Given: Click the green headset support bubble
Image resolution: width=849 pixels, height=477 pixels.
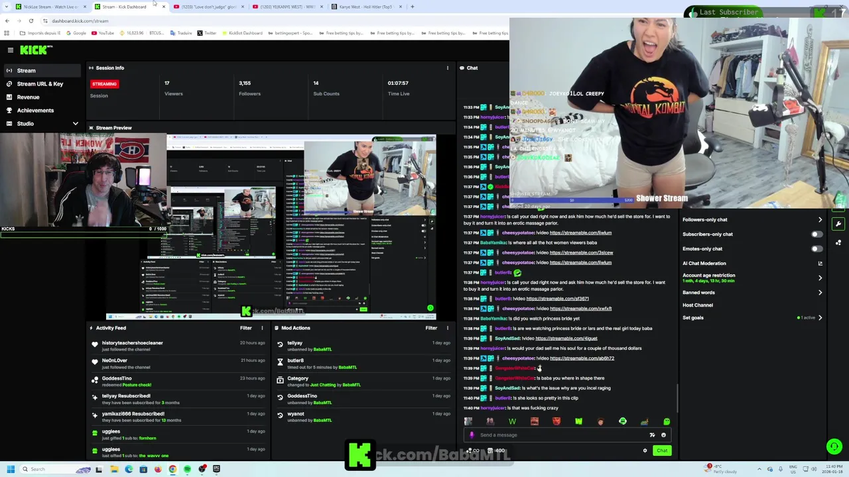Looking at the screenshot, I should (x=834, y=447).
